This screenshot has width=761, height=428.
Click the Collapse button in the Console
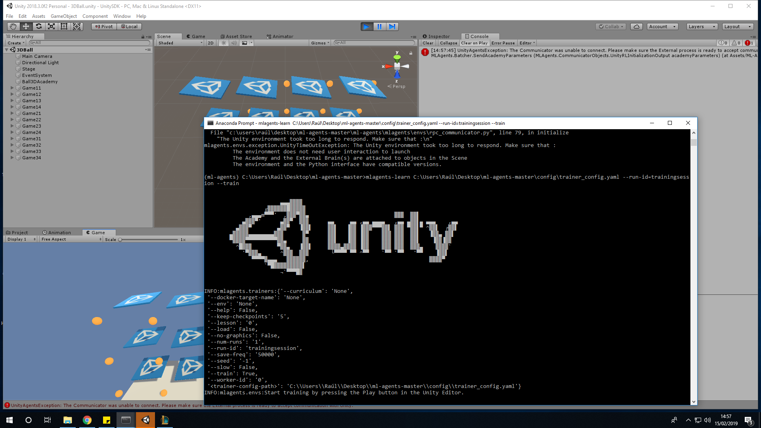tap(448, 43)
